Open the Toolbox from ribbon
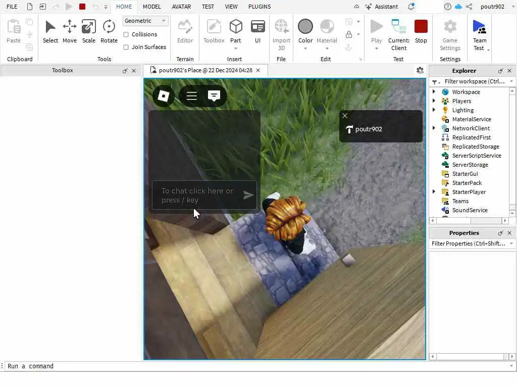The image size is (517, 388). pyautogui.click(x=214, y=32)
